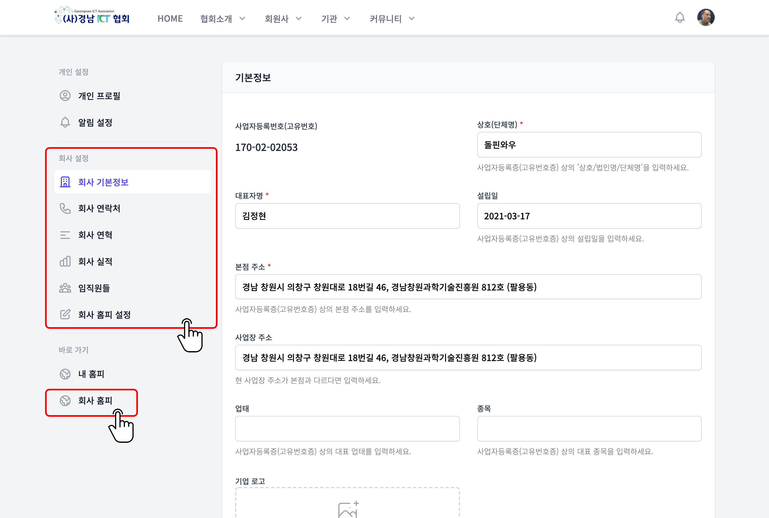
Task: Open the 커뮤니티 menu
Action: (x=386, y=19)
